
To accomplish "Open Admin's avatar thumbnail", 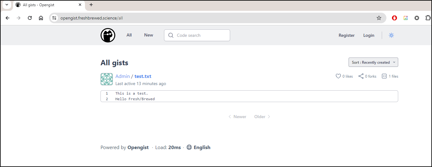I will [x=107, y=79].
